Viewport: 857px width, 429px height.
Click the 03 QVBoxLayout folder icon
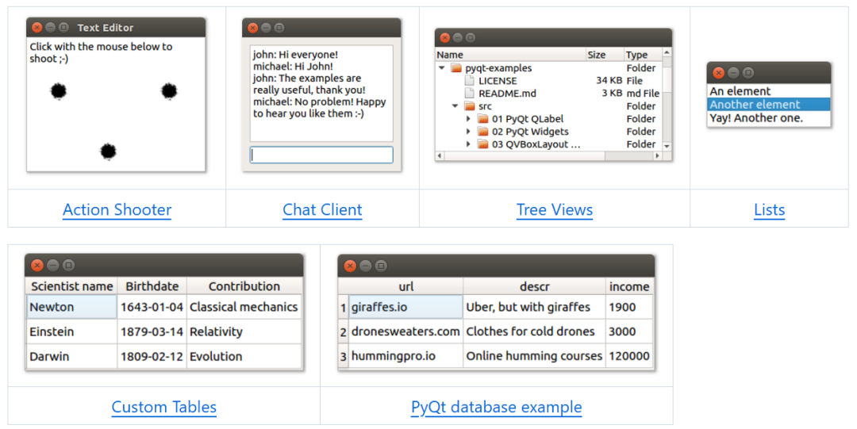[x=482, y=144]
